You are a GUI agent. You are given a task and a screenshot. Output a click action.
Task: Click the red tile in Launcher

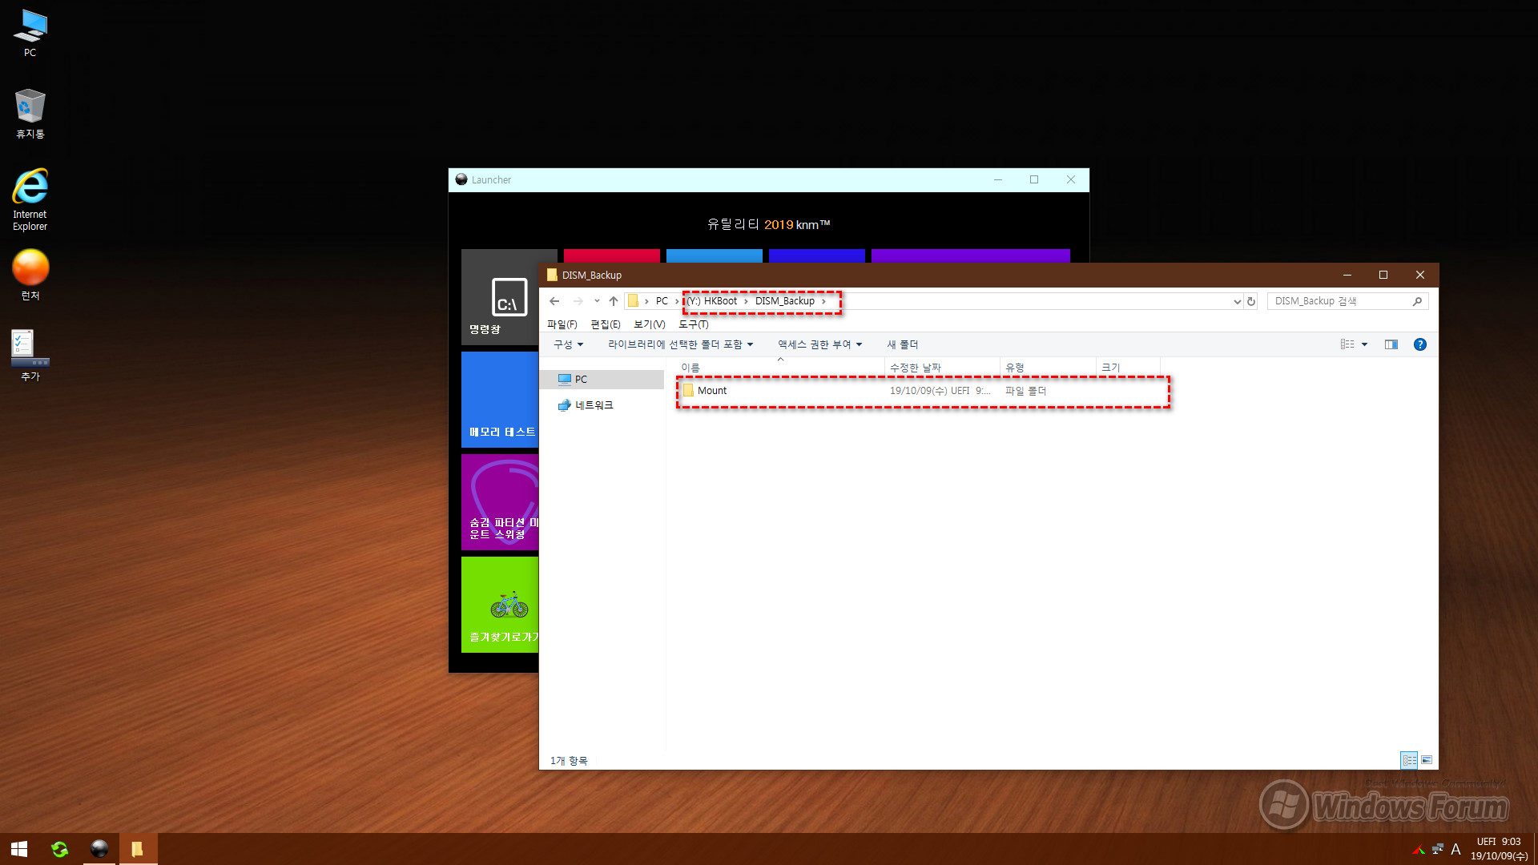click(x=612, y=255)
